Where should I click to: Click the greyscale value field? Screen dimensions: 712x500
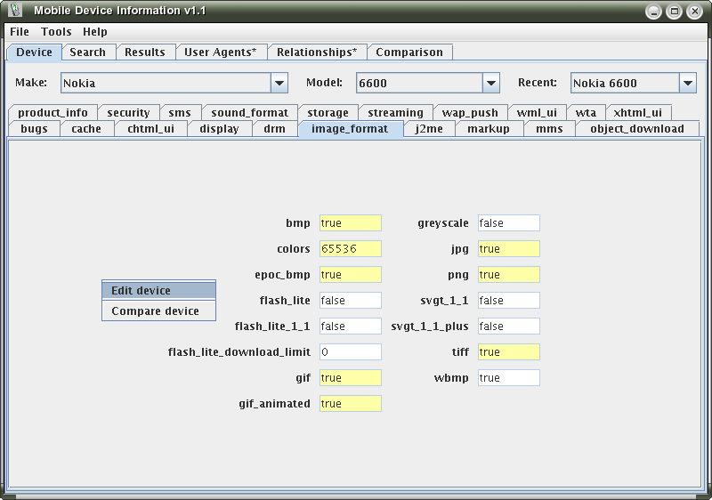tap(508, 223)
